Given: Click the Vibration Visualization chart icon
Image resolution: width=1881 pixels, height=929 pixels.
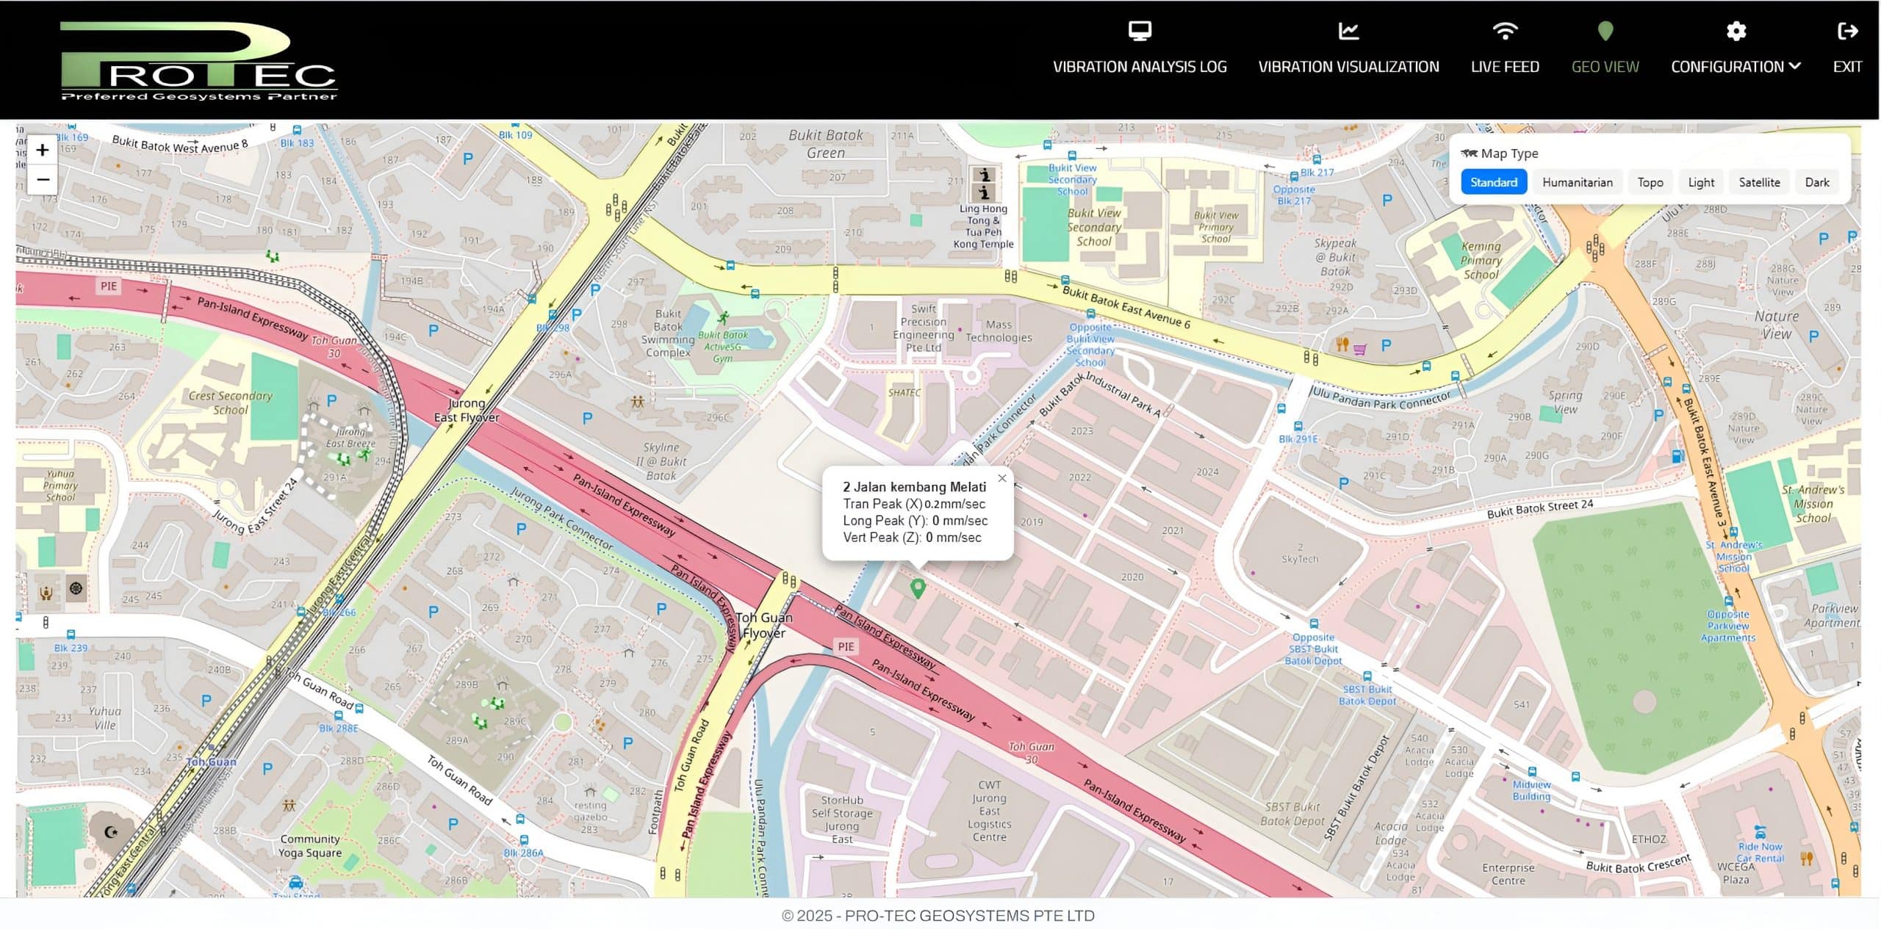Looking at the screenshot, I should tap(1348, 31).
